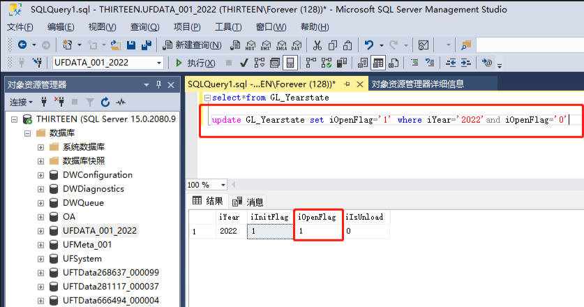This screenshot has height=307, width=584.
Task: Click the Copy icon
Action: click(333, 45)
